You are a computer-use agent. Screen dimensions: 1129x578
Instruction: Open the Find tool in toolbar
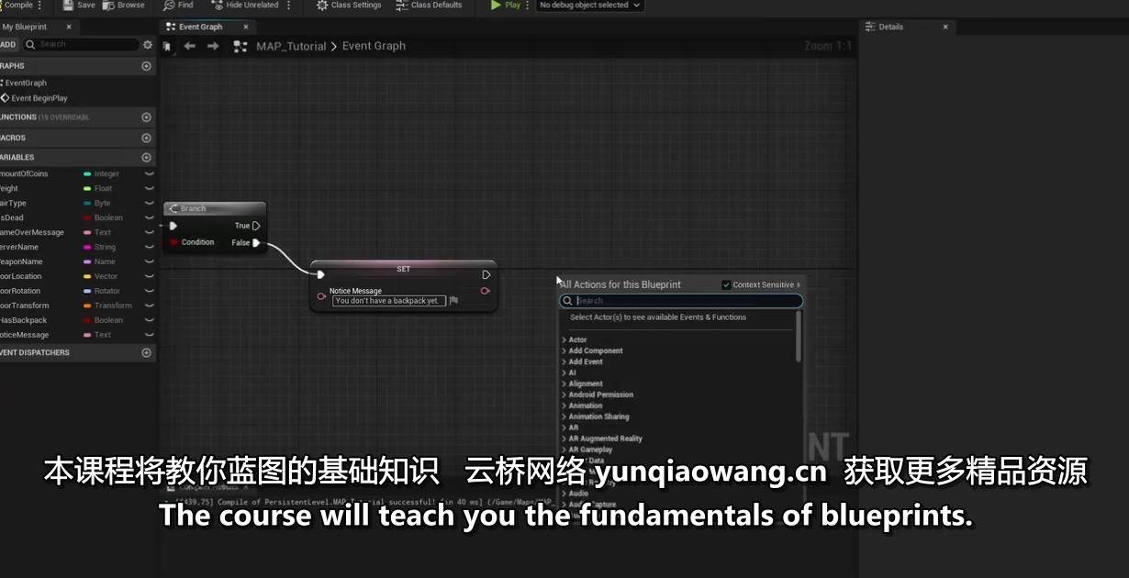pyautogui.click(x=178, y=5)
